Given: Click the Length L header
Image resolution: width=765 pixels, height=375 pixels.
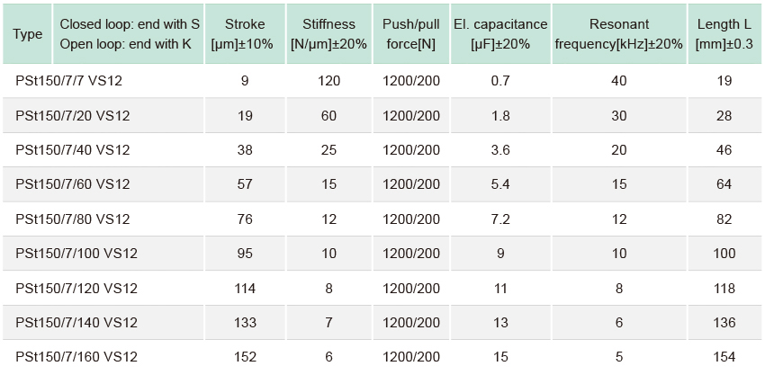Looking at the screenshot, I should pyautogui.click(x=724, y=34).
